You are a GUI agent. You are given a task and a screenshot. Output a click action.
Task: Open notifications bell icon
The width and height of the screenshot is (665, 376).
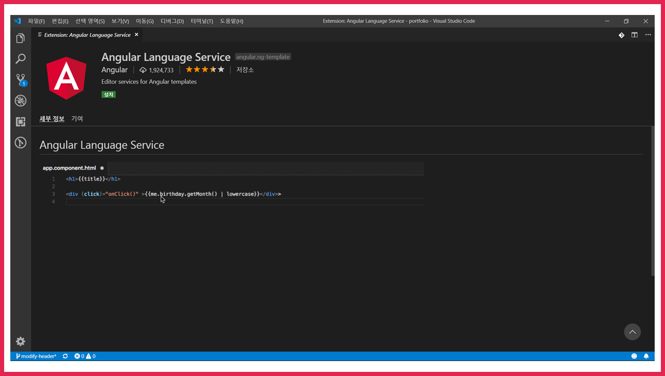click(646, 356)
